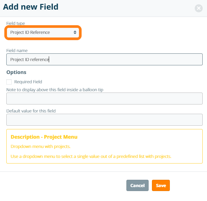Click the 'Use a dropdown menu' description sentence
The width and height of the screenshot is (207, 201).
click(91, 156)
